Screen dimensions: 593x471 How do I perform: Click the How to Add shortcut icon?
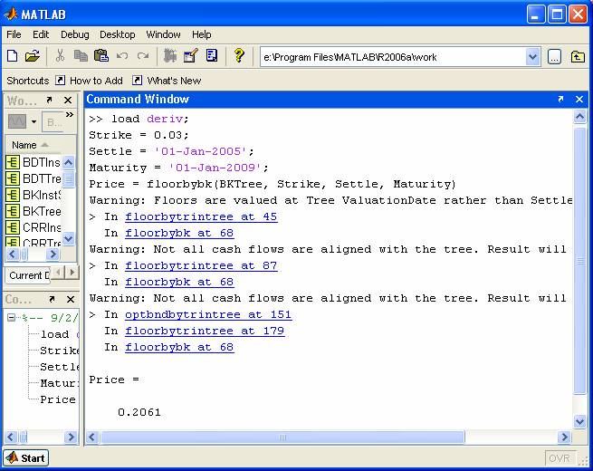coord(60,81)
